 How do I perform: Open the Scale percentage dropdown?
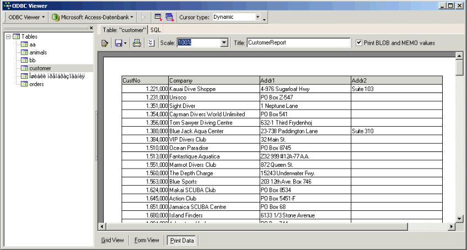(x=224, y=42)
